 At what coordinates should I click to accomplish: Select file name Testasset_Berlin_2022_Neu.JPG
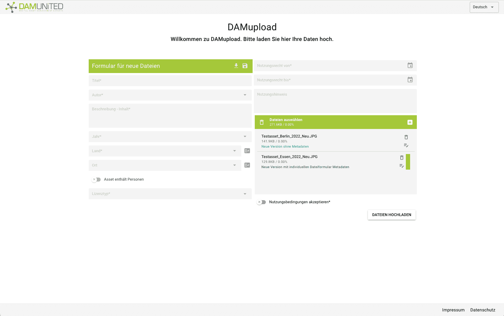point(289,136)
